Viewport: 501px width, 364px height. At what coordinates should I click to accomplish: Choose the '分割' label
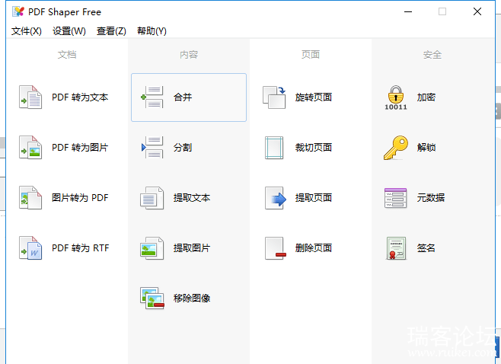point(183,147)
